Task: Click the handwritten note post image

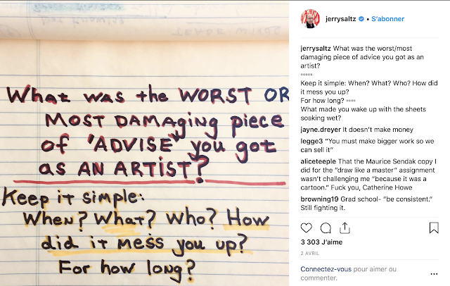Action: click(144, 143)
